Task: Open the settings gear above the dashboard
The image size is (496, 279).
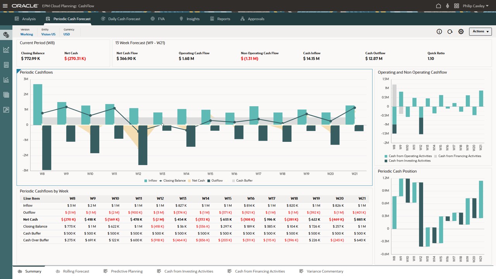Action: tap(461, 31)
